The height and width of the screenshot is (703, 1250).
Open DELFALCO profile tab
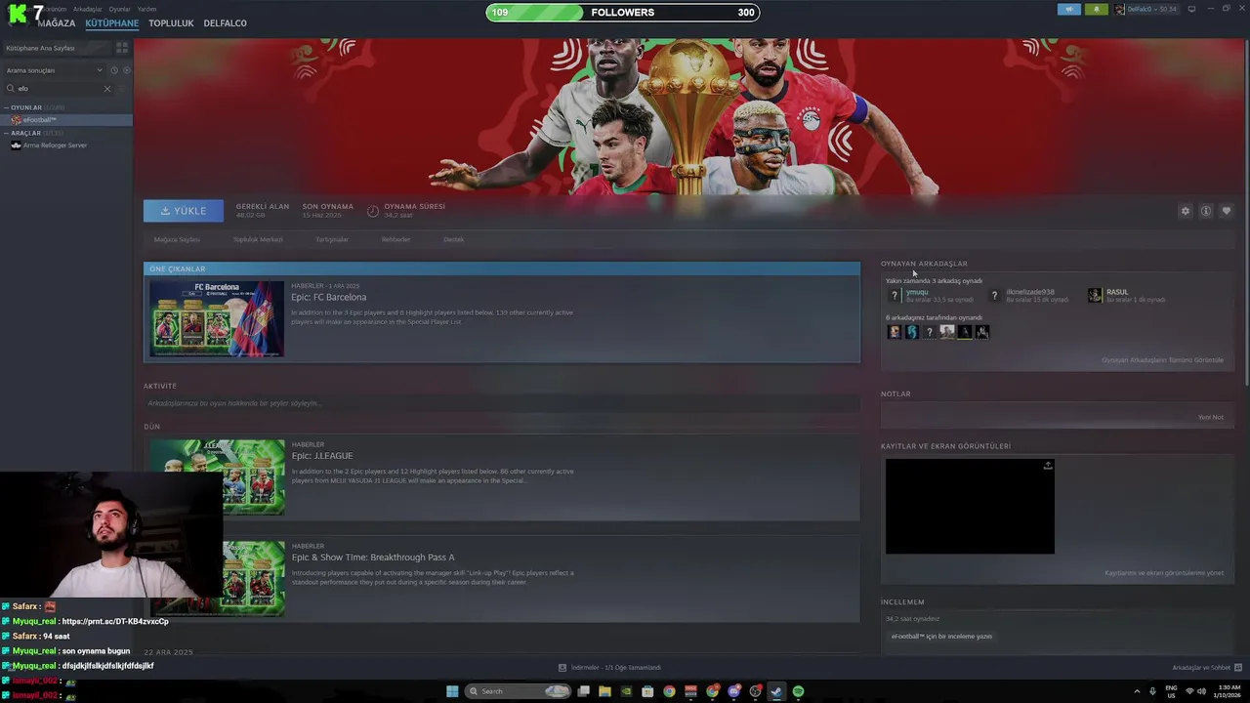(225, 23)
